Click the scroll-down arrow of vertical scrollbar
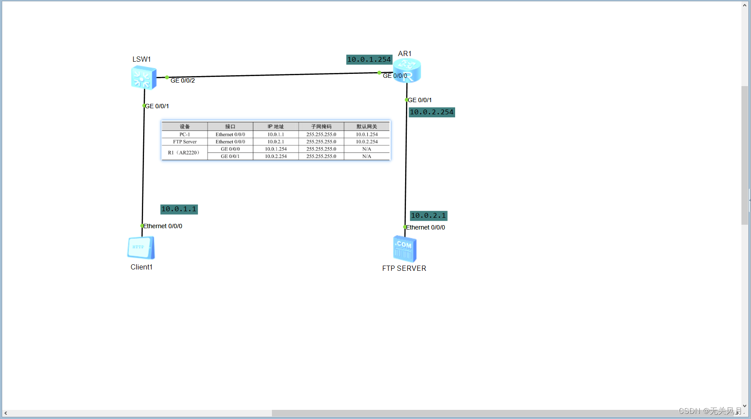The height and width of the screenshot is (419, 751). tap(745, 406)
